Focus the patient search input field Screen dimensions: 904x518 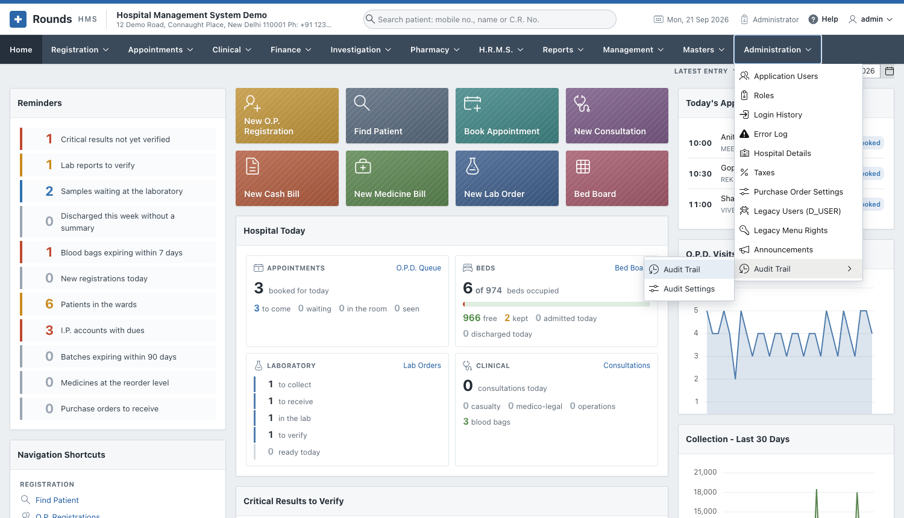[489, 19]
